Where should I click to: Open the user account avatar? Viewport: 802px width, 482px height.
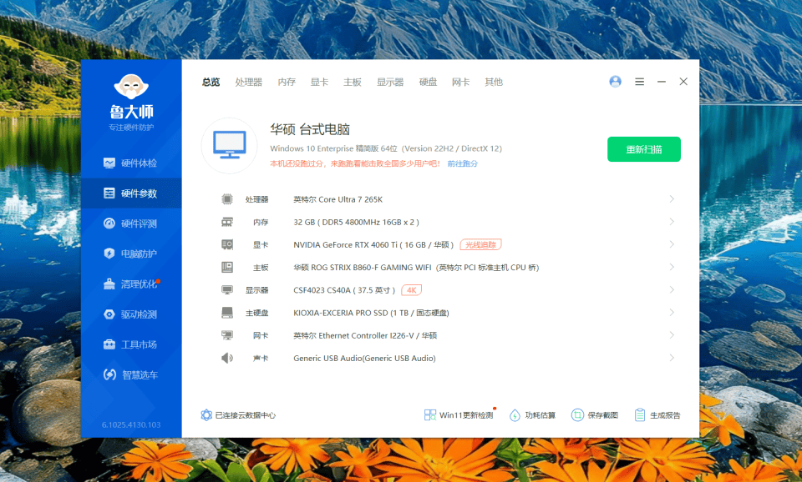pos(616,82)
